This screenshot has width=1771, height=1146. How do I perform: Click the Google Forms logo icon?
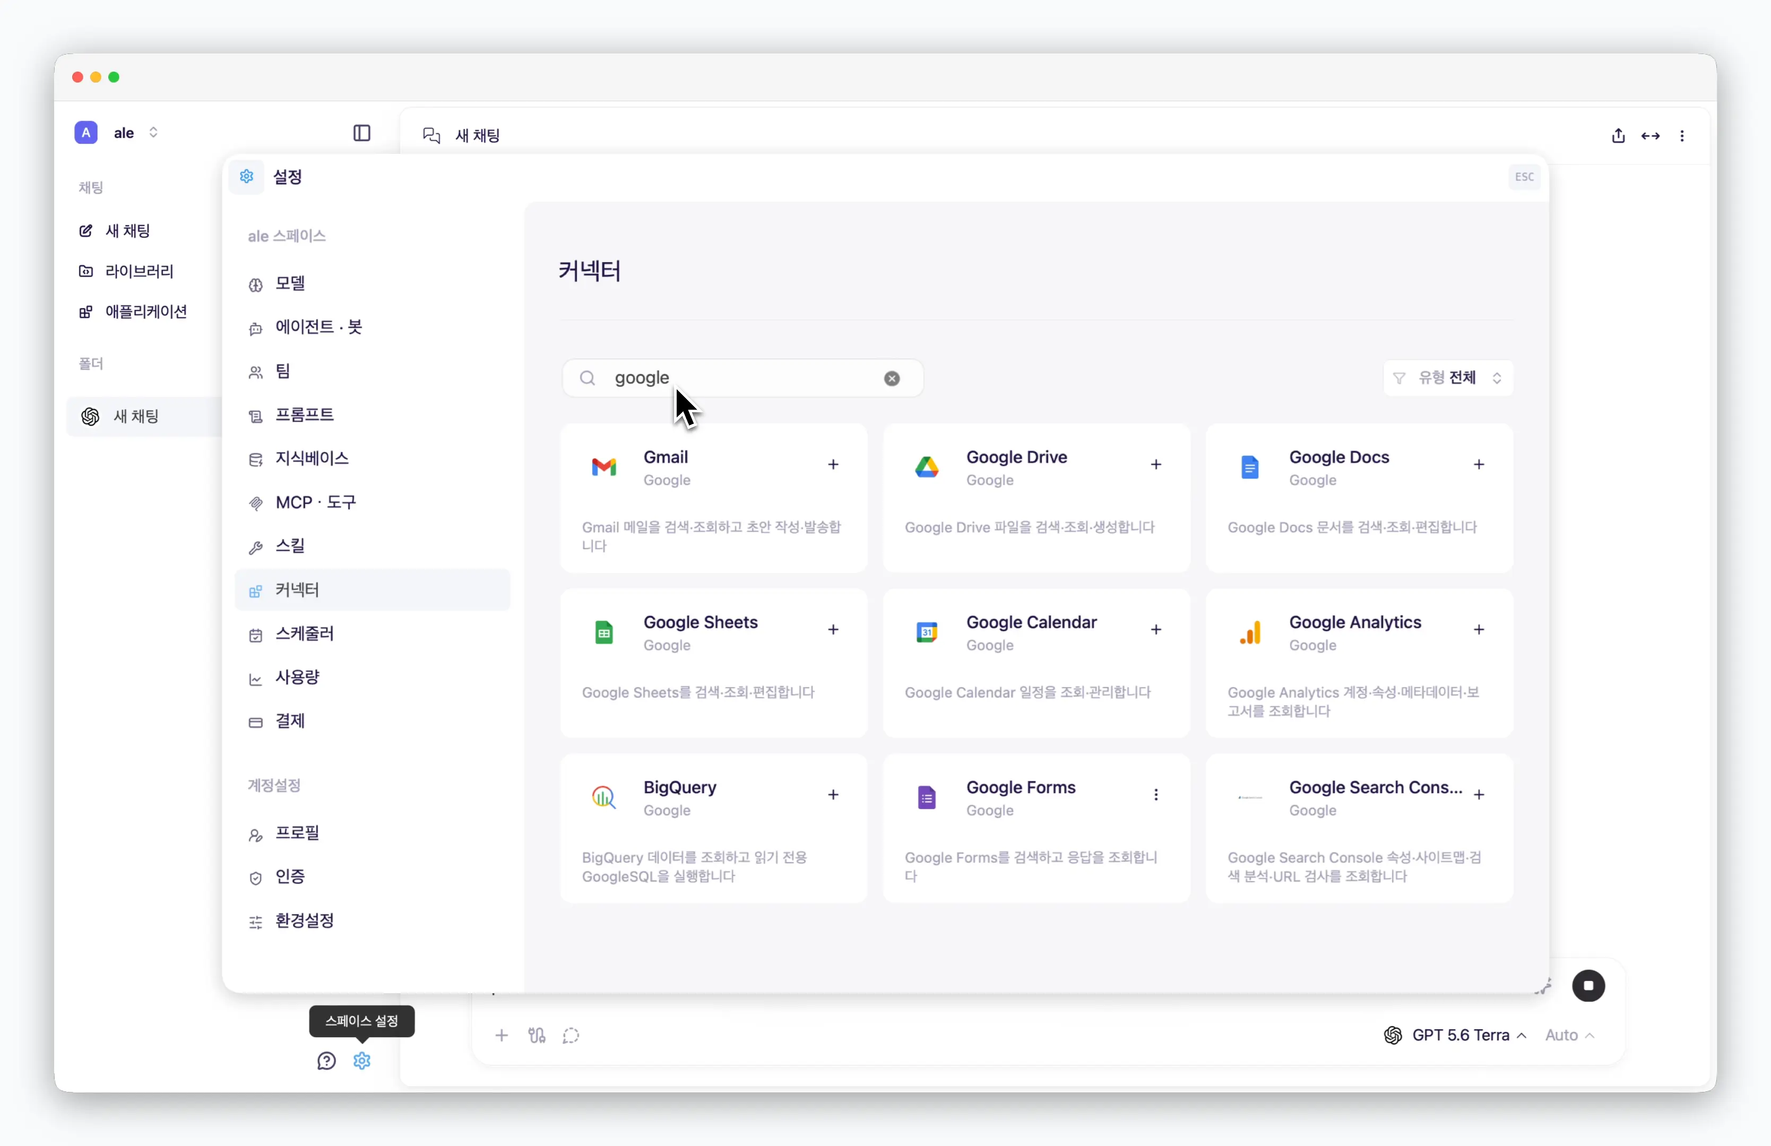[x=927, y=797]
